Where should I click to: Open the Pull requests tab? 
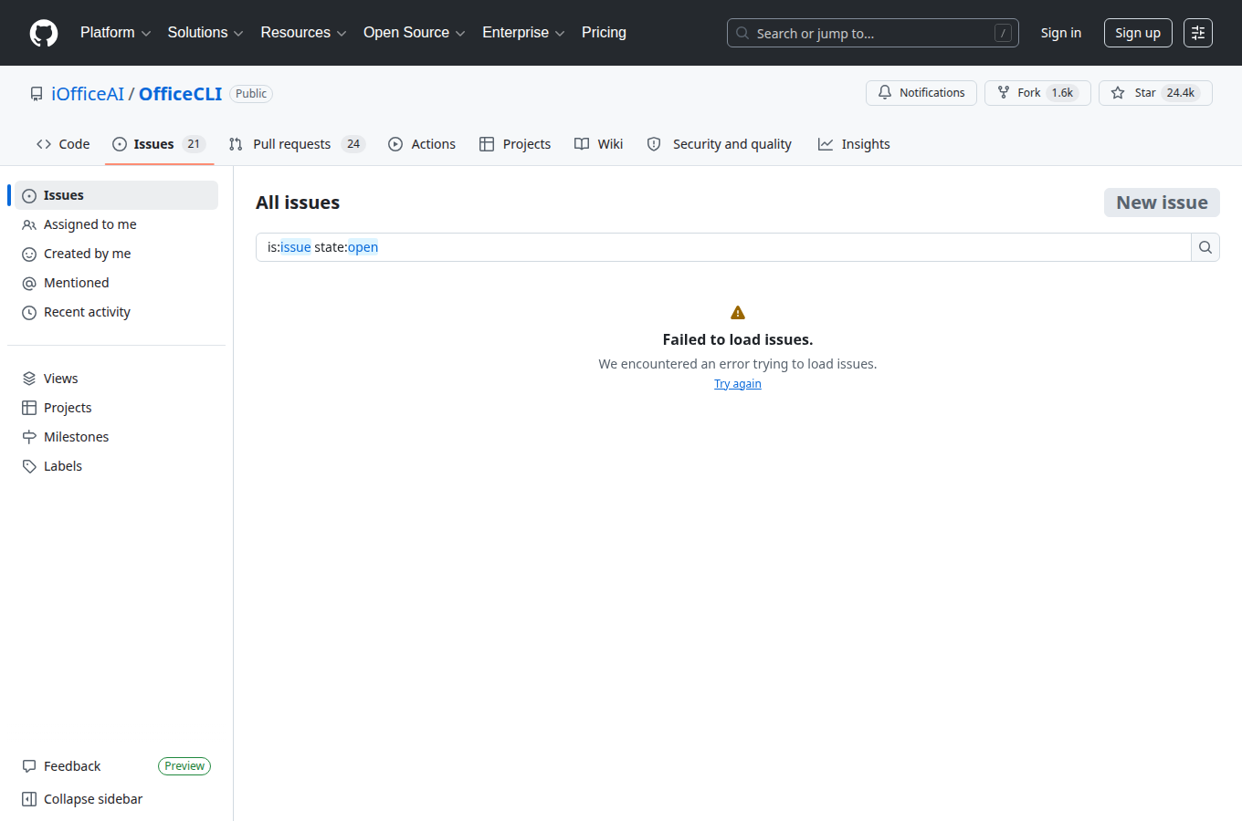pyautogui.click(x=297, y=144)
